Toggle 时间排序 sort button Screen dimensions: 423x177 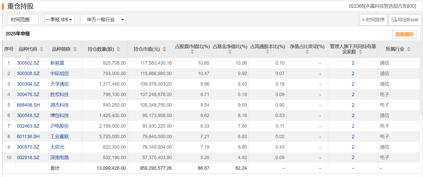click(373, 20)
